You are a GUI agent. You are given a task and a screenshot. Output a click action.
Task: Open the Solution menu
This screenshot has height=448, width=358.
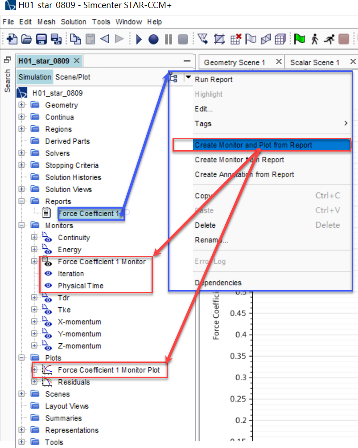[74, 22]
